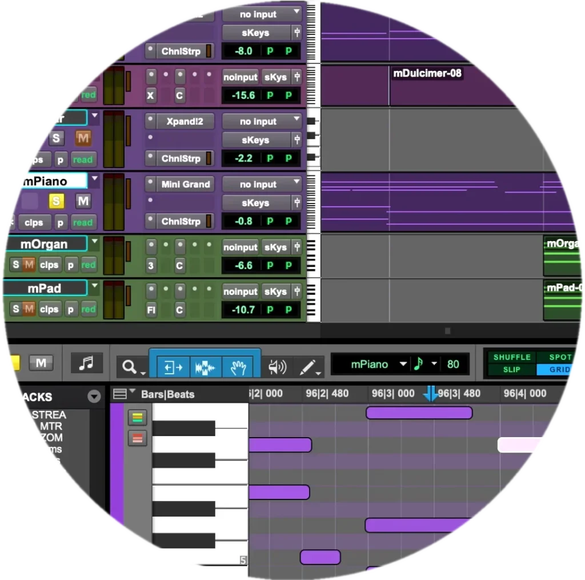This screenshot has width=585, height=580.
Task: Choose the Grabber hand tool
Action: 238,367
